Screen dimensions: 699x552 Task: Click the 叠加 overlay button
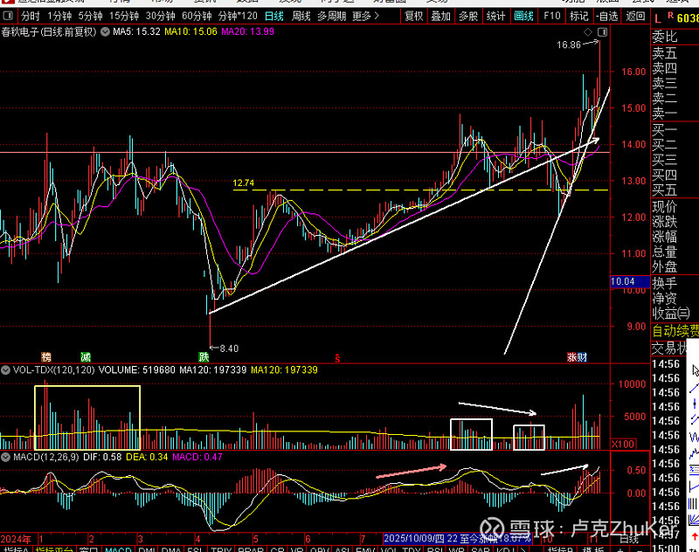coord(441,17)
